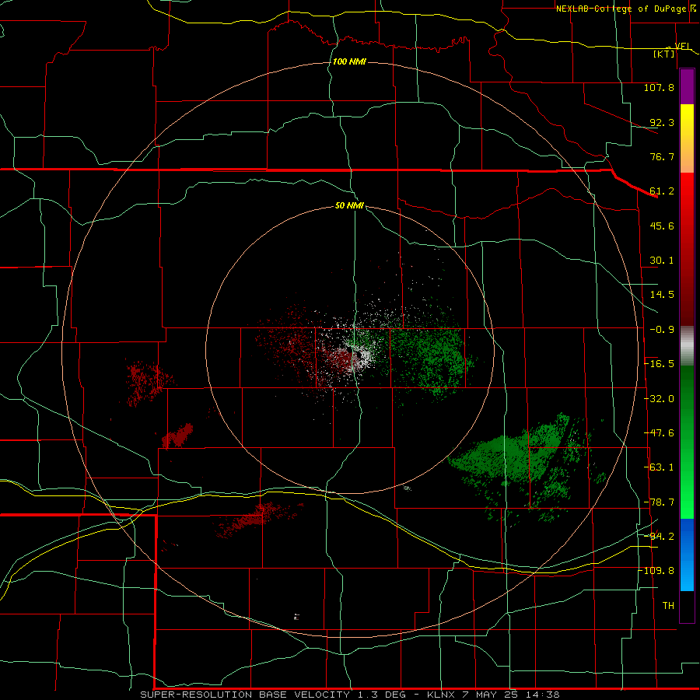This screenshot has width=700, height=700.
Task: Select the -94.2 scale value
Action: click(660, 537)
